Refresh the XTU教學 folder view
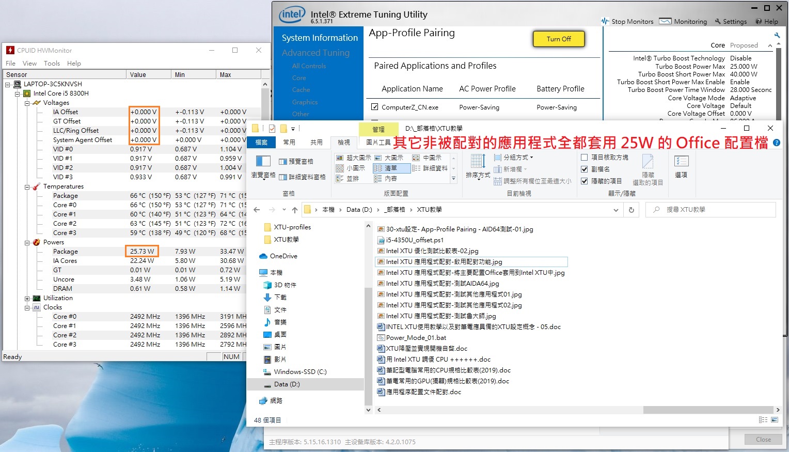Image resolution: width=789 pixels, height=452 pixels. (631, 210)
